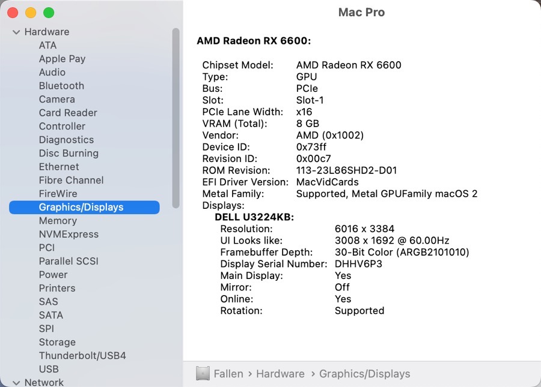Image resolution: width=541 pixels, height=387 pixels.
Task: Click the Device ID value 0x73ff
Action: pos(311,146)
